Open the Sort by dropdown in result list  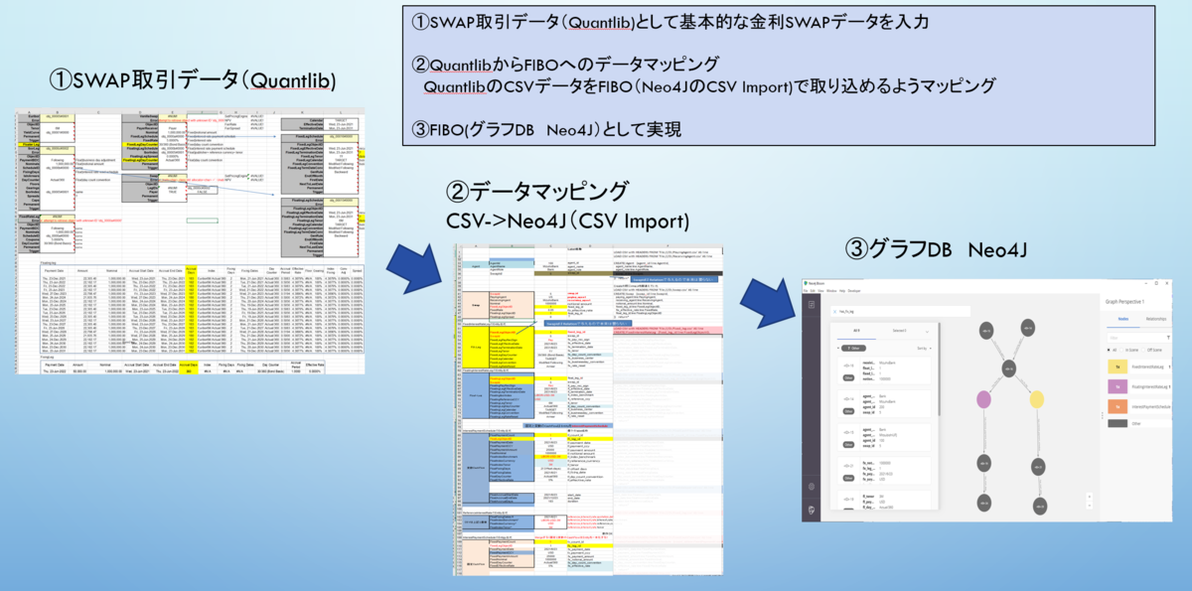coord(924,348)
